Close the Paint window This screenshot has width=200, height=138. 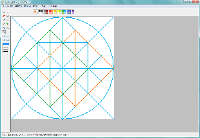coord(195,2)
